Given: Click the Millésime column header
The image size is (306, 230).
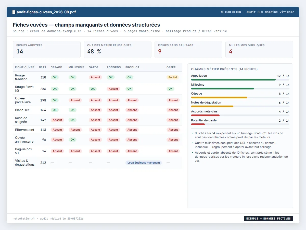Looking at the screenshot, I should pos(76,67).
